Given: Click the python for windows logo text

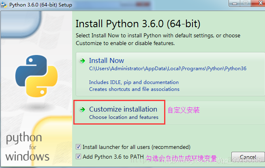Looking at the screenshot, I should [27, 146].
